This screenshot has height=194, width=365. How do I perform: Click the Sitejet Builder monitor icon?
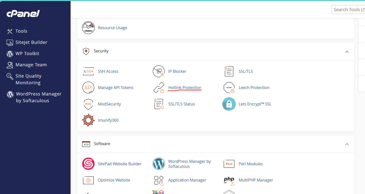(10, 43)
